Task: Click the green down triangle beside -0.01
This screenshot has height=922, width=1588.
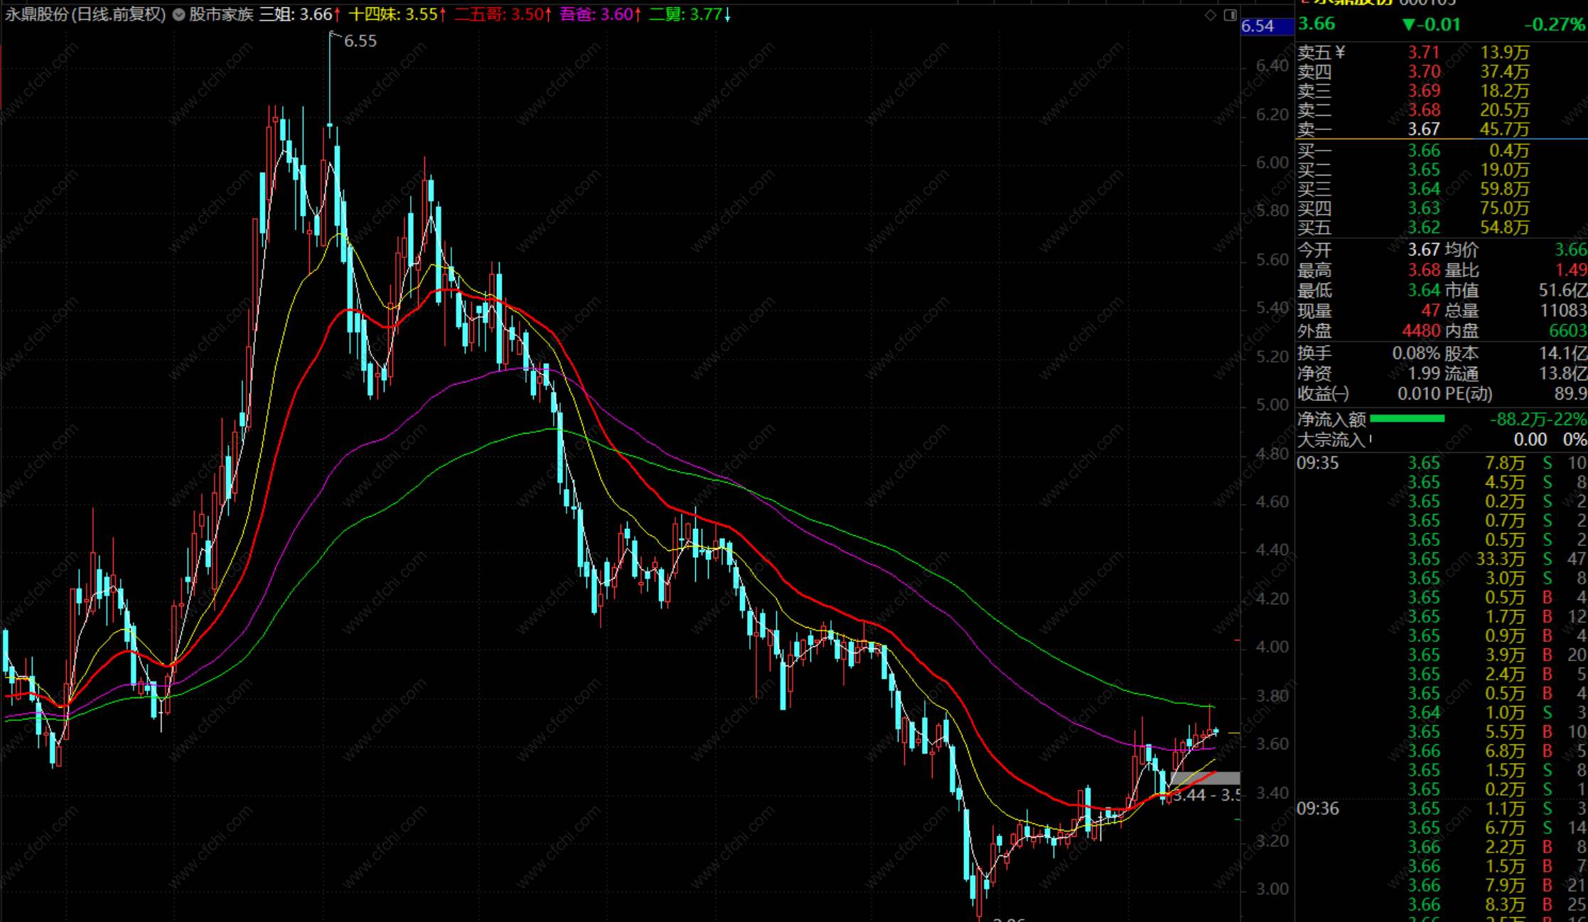Action: click(x=1408, y=25)
